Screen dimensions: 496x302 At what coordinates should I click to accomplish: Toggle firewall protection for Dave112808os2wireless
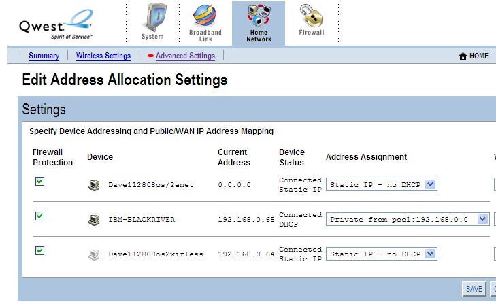[x=39, y=251]
